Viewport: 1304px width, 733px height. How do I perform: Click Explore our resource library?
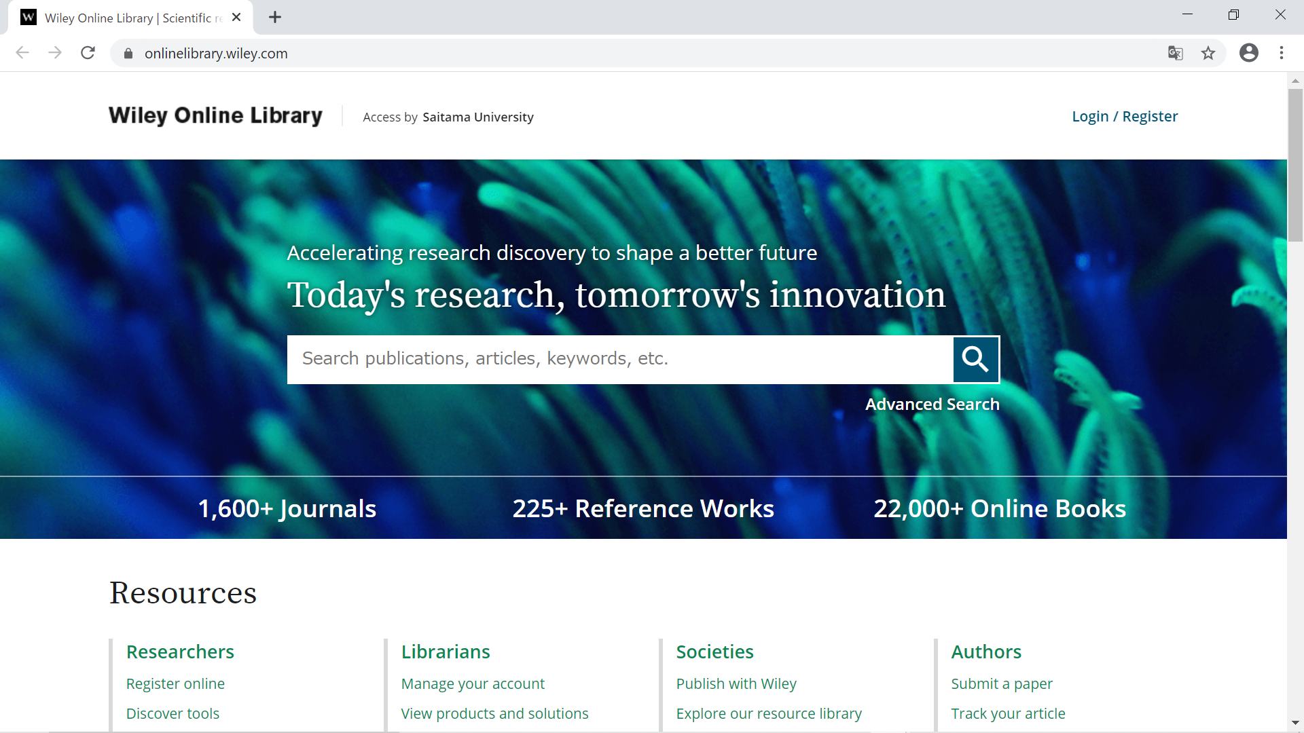(x=769, y=714)
